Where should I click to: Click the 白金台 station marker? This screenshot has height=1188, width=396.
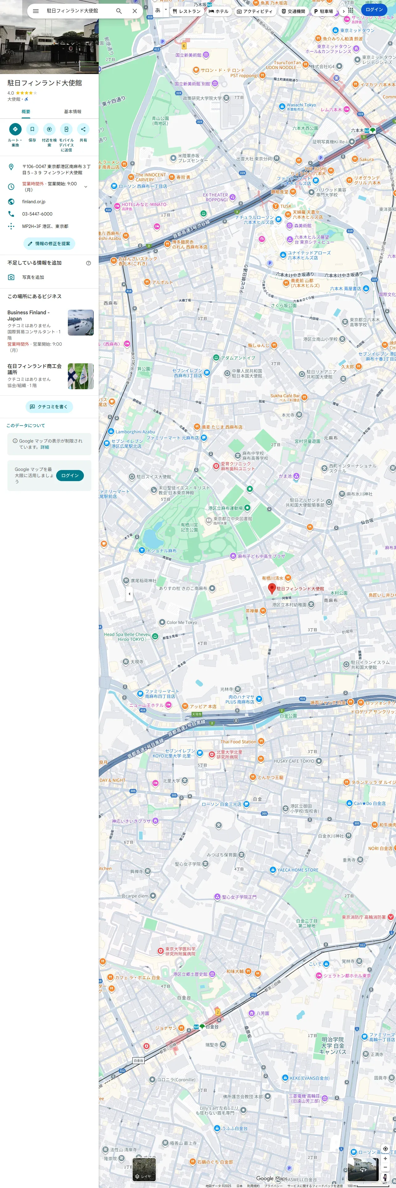pos(202,1027)
